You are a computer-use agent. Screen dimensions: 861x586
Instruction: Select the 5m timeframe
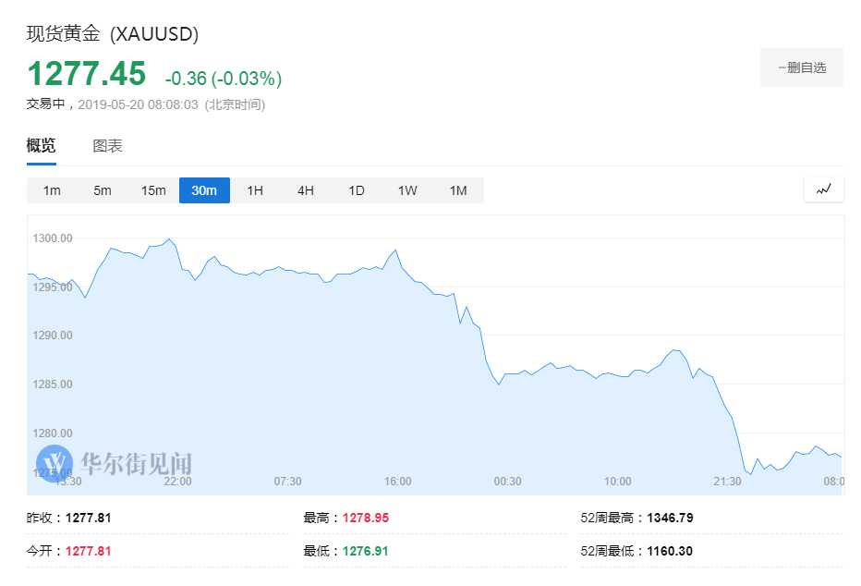pyautogui.click(x=102, y=189)
